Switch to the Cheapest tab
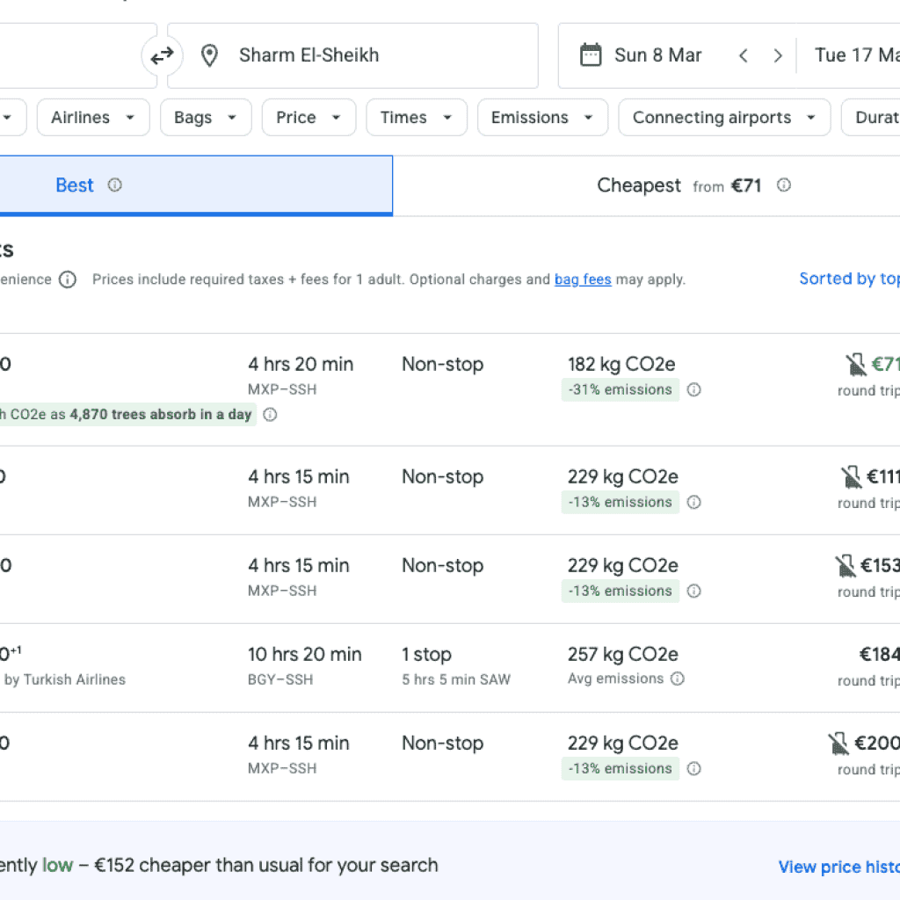Screen dimensions: 900x900 point(639,185)
